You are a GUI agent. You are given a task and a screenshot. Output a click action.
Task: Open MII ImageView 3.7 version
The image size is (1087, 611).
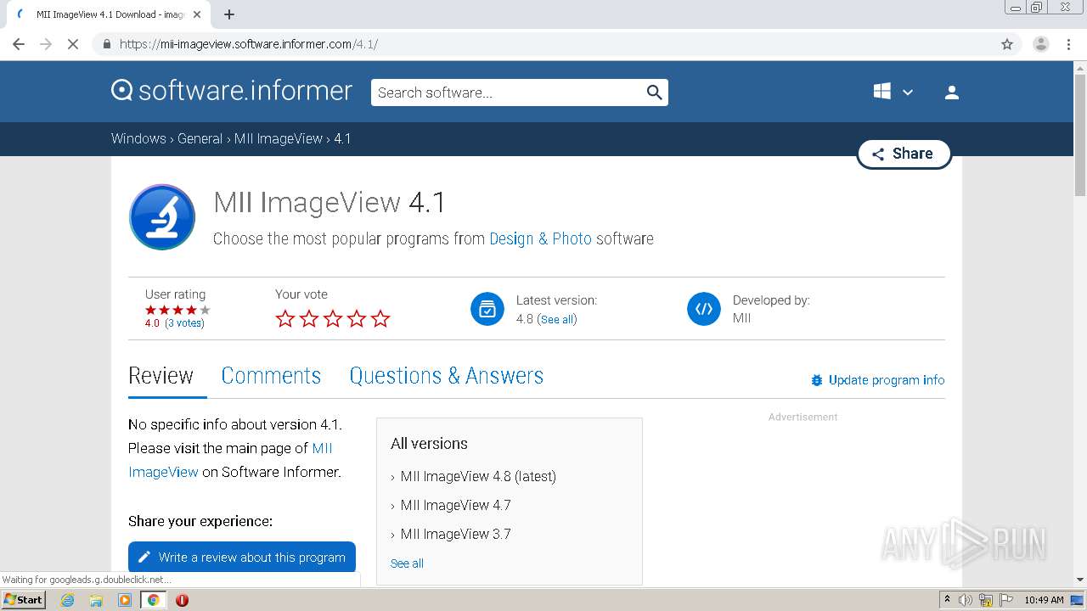(455, 534)
